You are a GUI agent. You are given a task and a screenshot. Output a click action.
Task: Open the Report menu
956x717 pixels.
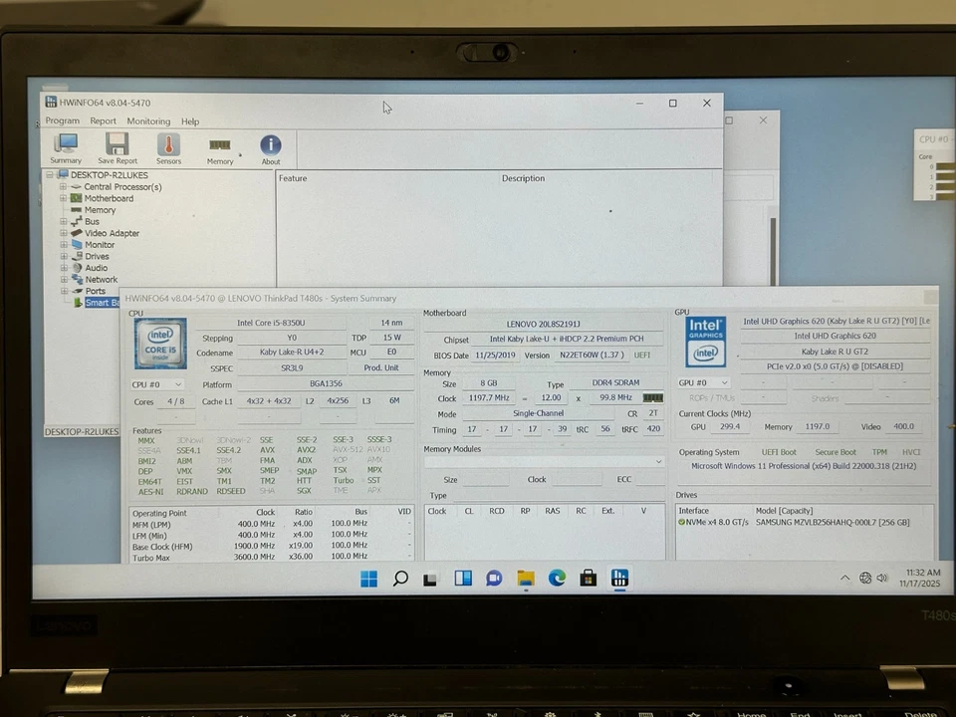pos(103,120)
